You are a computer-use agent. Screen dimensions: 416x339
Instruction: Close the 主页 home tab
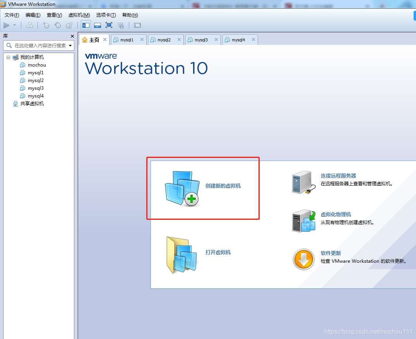point(105,39)
